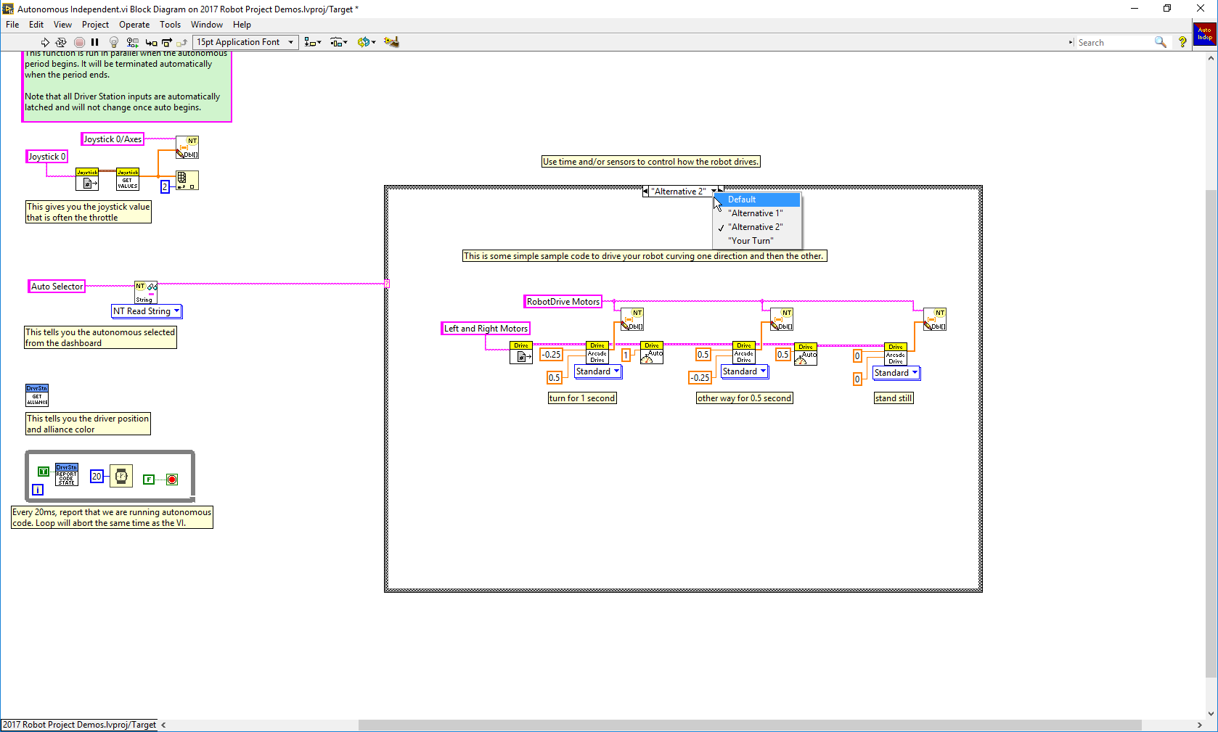This screenshot has width=1218, height=732.
Task: Select the third Arcade Drive node
Action: [896, 354]
